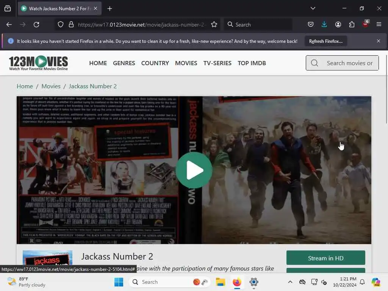Image resolution: width=388 pixels, height=291 pixels.
Task: Open the extensions puzzle icon
Action: coord(352,24)
